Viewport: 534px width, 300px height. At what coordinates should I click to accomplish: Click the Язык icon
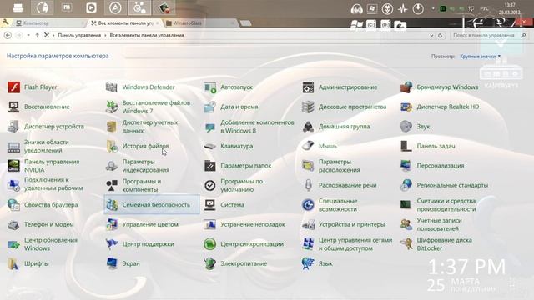tap(308, 263)
